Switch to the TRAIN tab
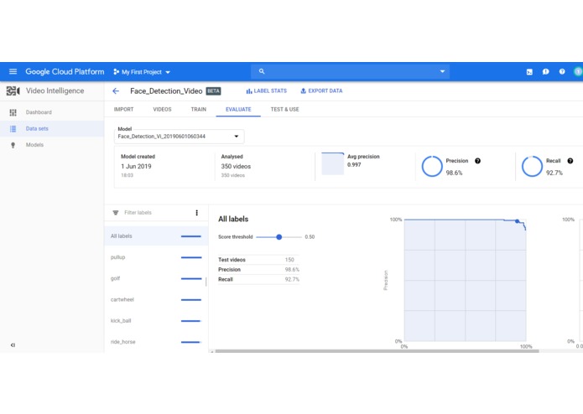 (x=199, y=109)
